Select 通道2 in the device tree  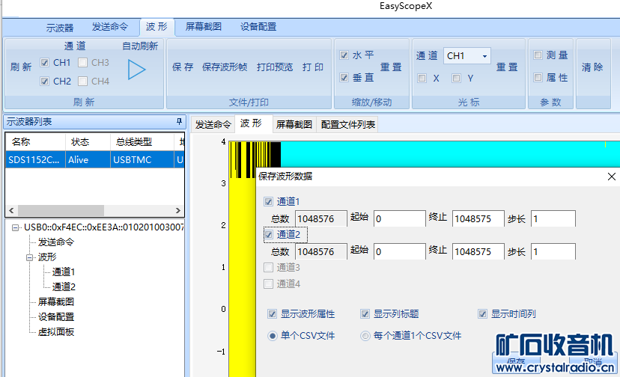tap(64, 287)
